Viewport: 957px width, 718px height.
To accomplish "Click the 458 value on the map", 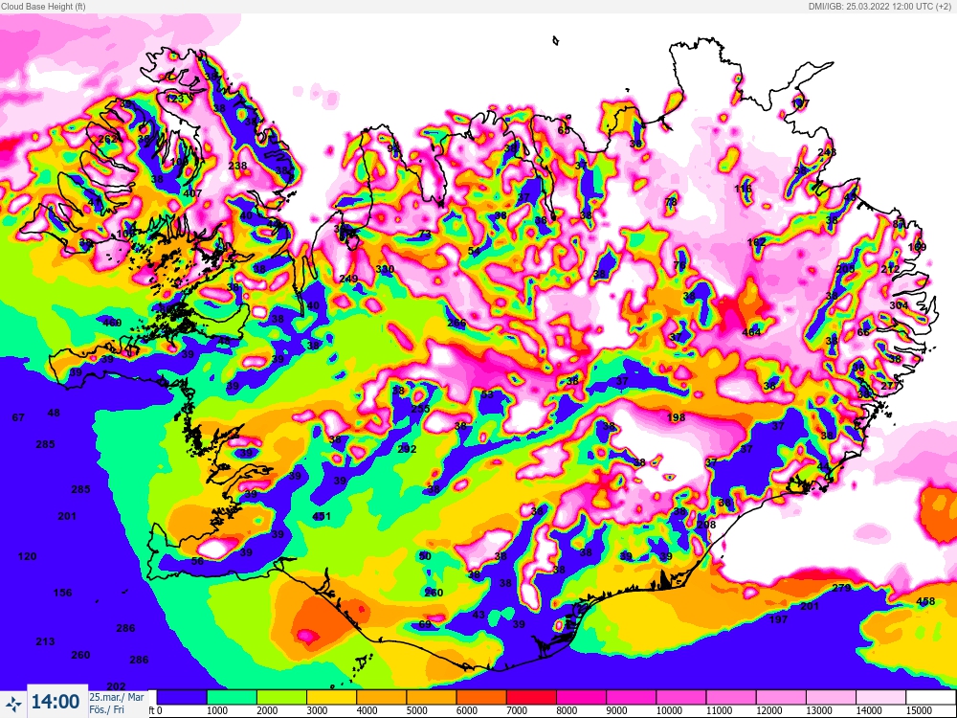I will [x=925, y=601].
